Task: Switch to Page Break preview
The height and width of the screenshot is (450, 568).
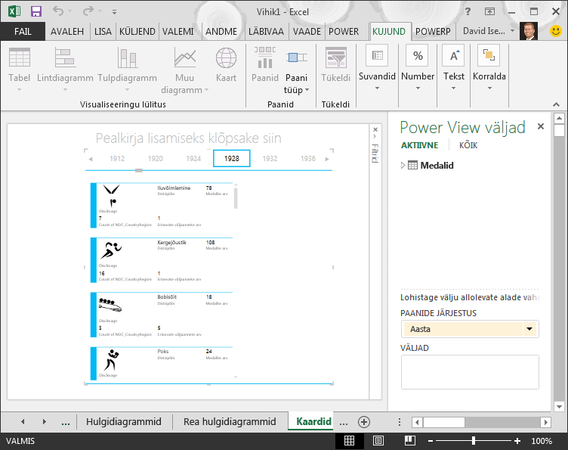Action: click(409, 441)
